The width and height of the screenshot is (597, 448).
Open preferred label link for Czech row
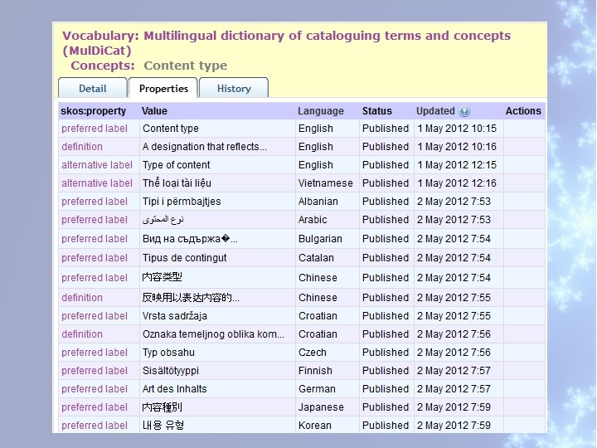pyautogui.click(x=95, y=353)
